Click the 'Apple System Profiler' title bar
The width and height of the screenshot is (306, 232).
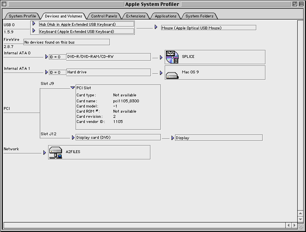pos(152,4)
